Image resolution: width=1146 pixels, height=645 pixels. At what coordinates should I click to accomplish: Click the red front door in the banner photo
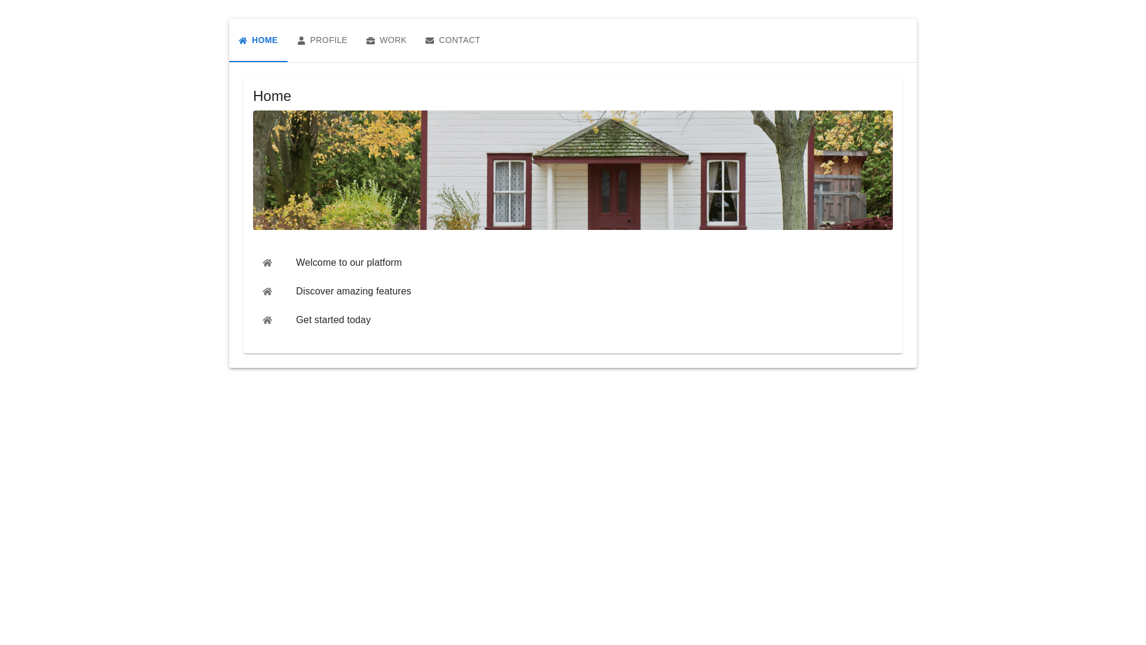point(614,196)
